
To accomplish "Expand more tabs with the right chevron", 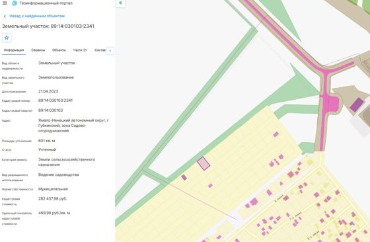I will point(110,50).
